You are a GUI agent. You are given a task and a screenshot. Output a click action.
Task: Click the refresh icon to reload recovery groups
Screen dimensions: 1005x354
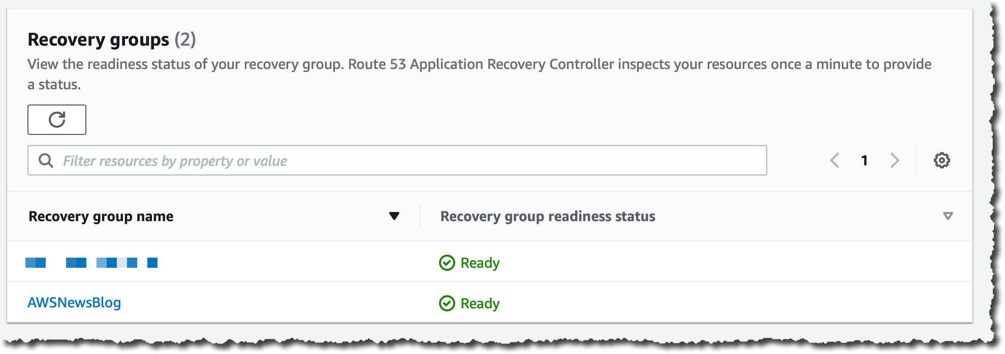[57, 120]
